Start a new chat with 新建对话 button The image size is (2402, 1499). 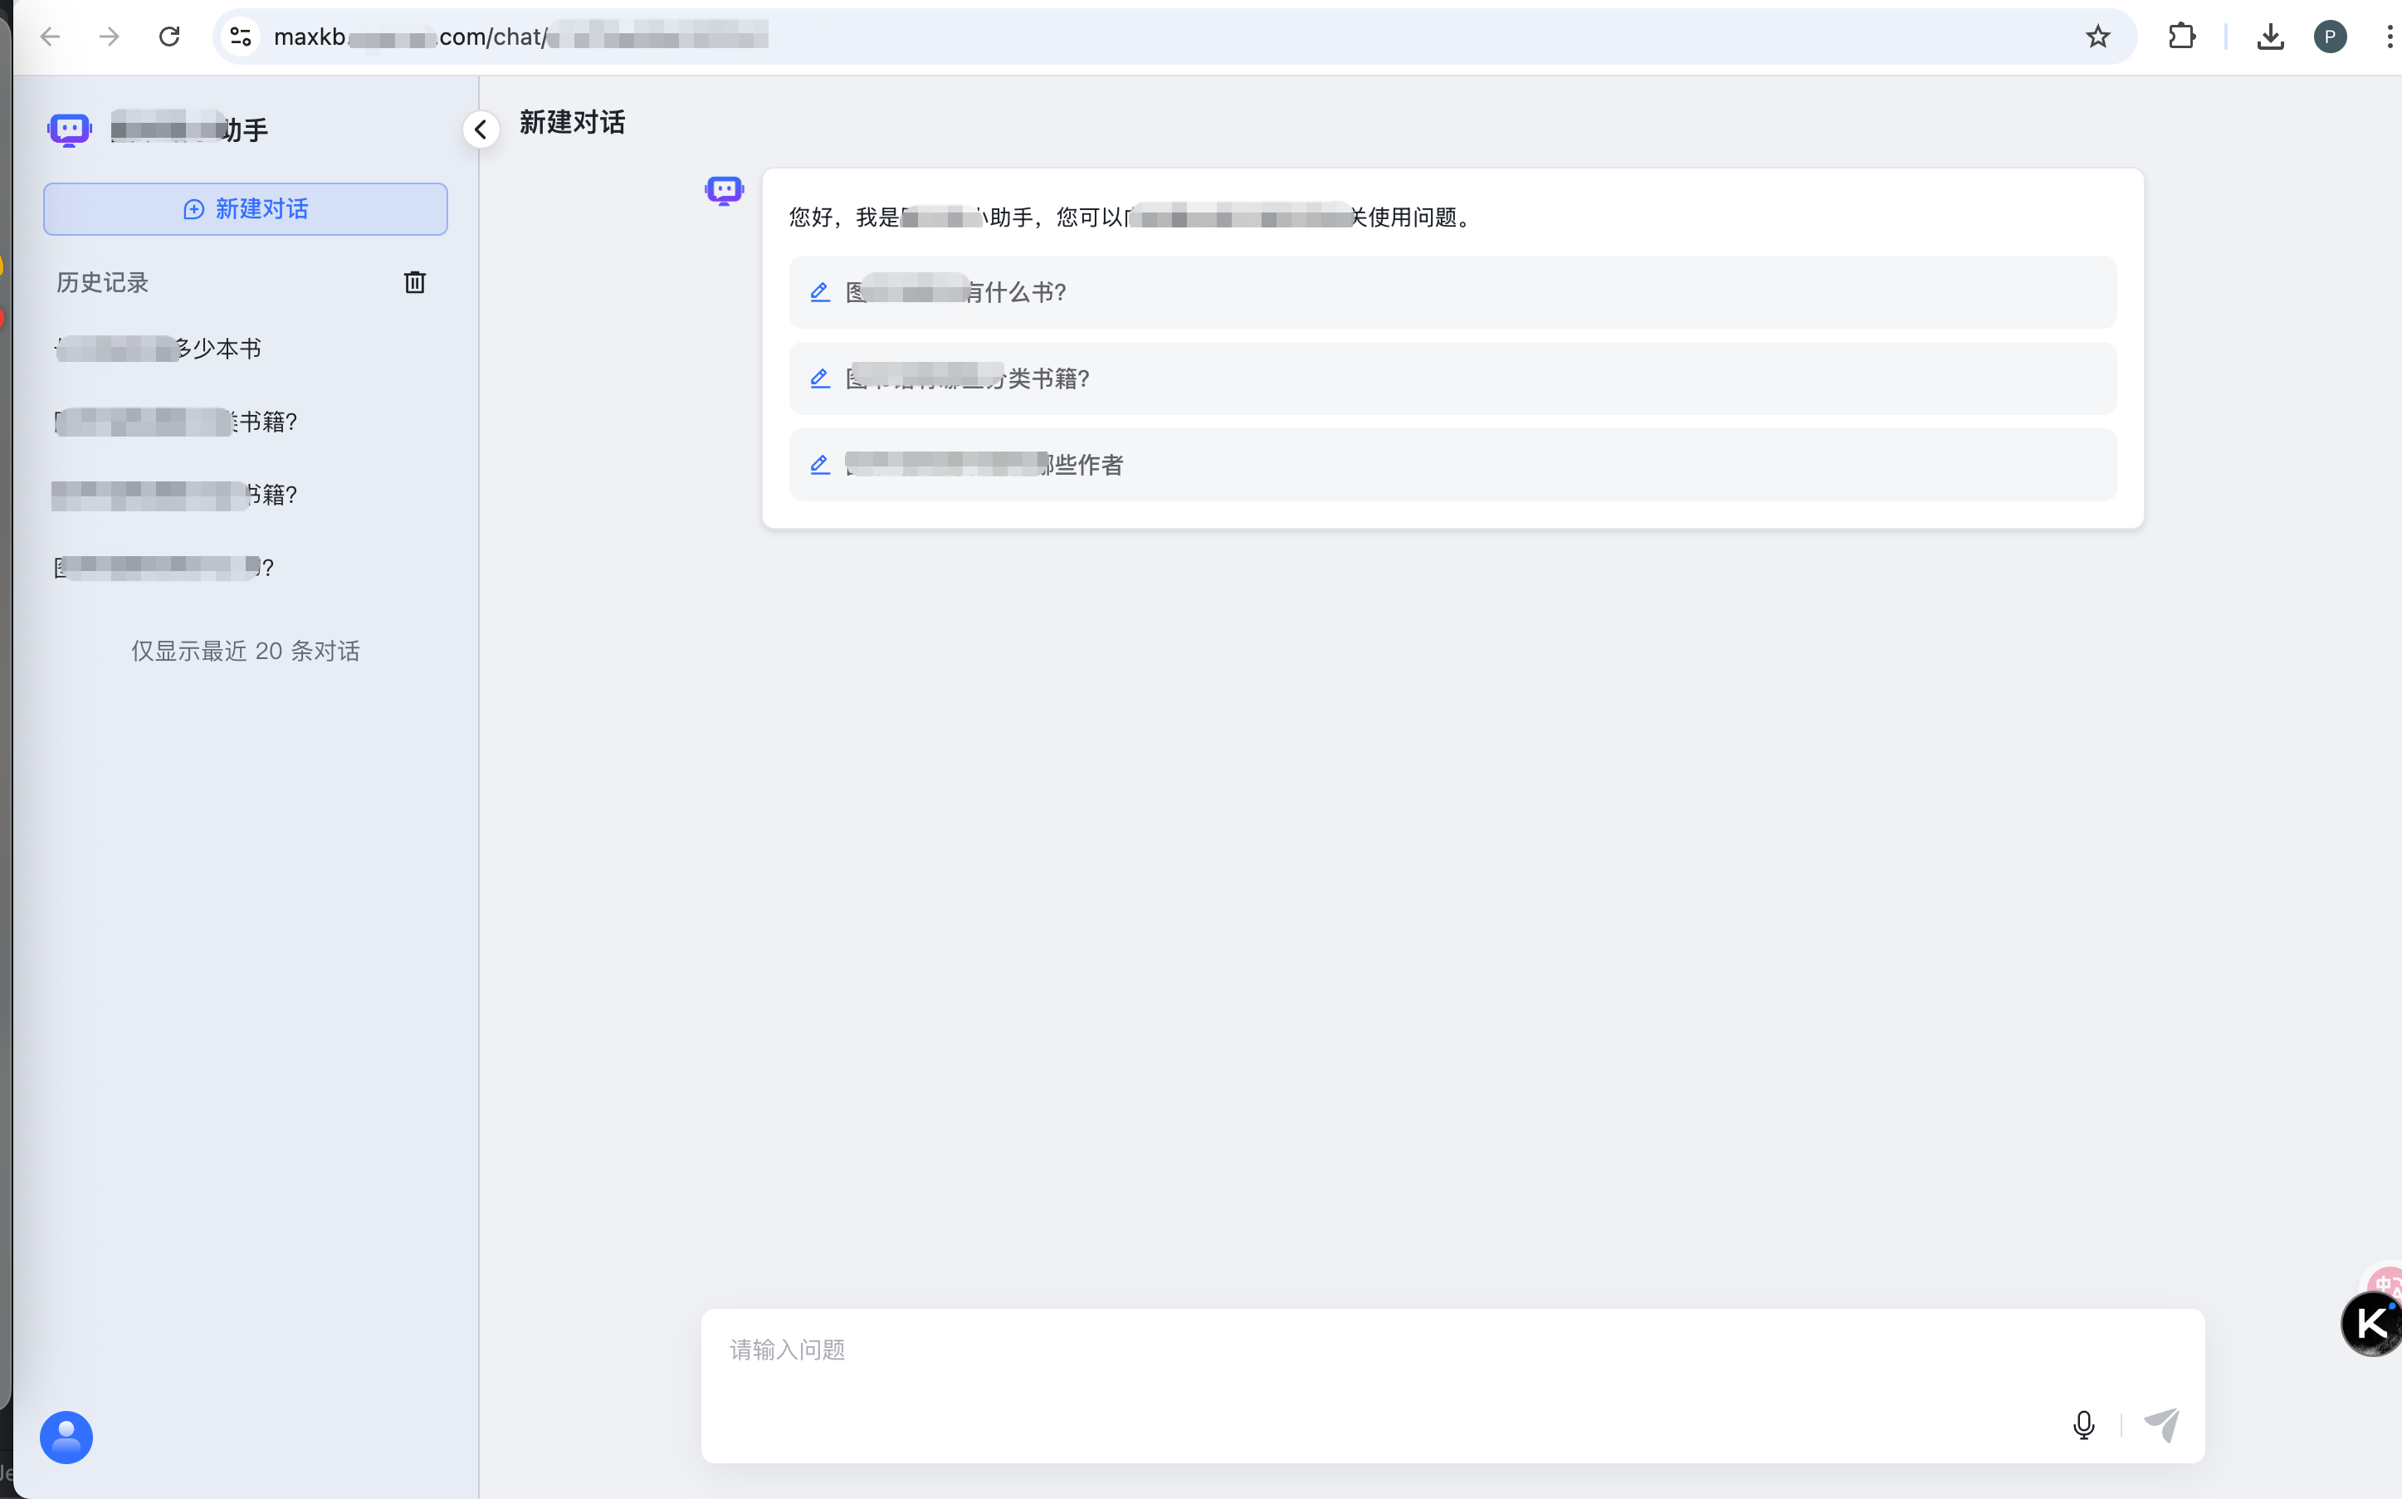pyautogui.click(x=245, y=209)
